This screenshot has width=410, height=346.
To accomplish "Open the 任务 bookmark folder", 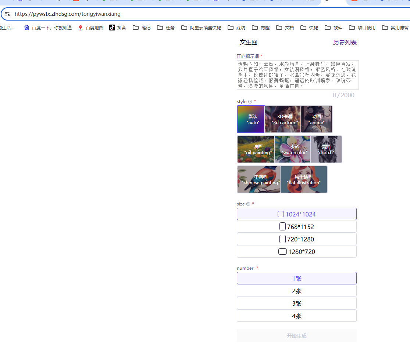I will [166, 28].
